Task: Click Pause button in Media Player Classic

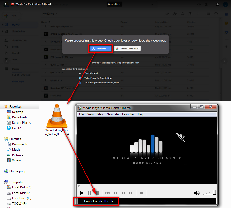Action: coord(89,193)
